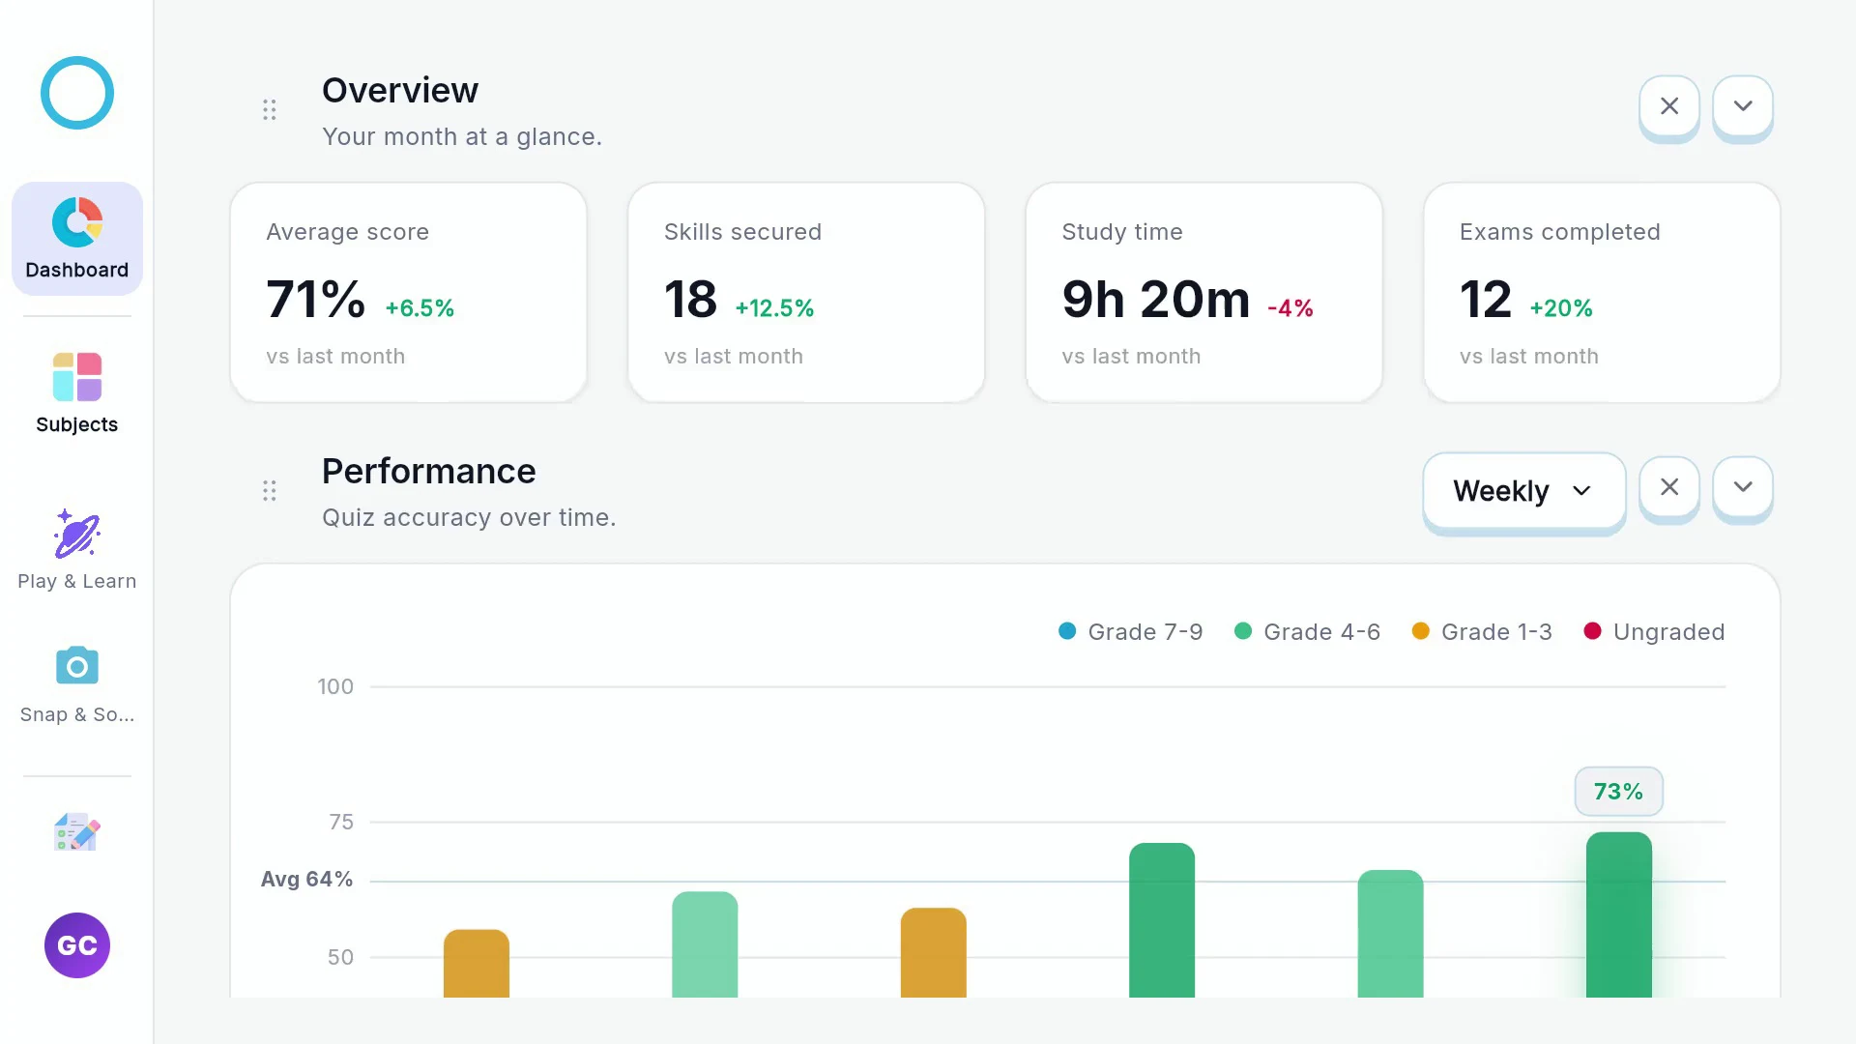The image size is (1856, 1044).
Task: Click the Avg 64% axis label
Action: [306, 880]
